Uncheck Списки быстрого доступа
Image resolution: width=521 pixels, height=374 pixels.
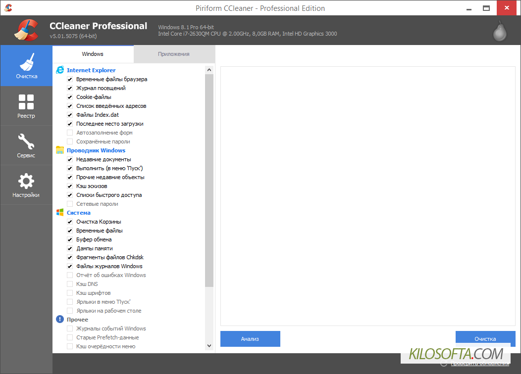pos(70,195)
